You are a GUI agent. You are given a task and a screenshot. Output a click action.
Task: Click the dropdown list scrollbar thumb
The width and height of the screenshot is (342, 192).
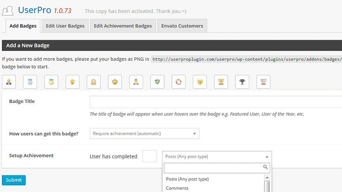pos(267,186)
